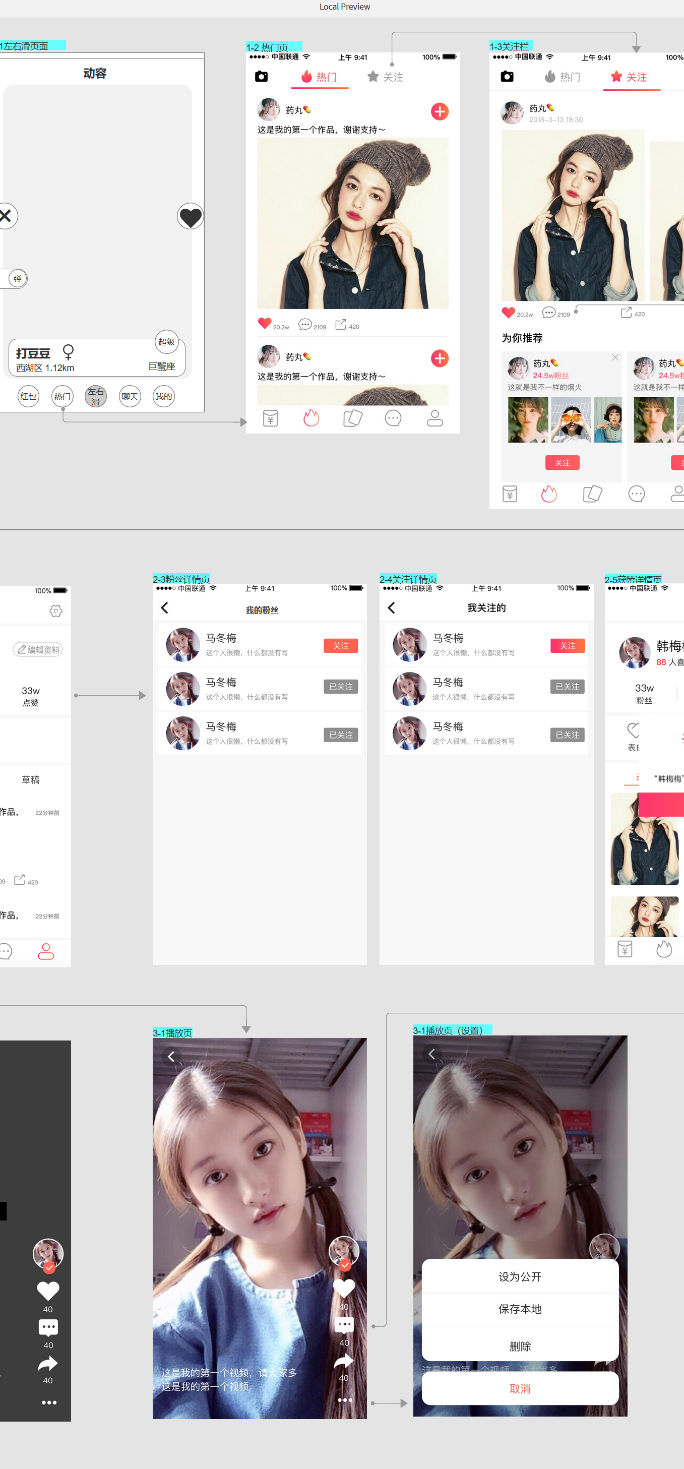Share the video on the 3-1播放页 screen
The width and height of the screenshot is (684, 1469).
344,1361
